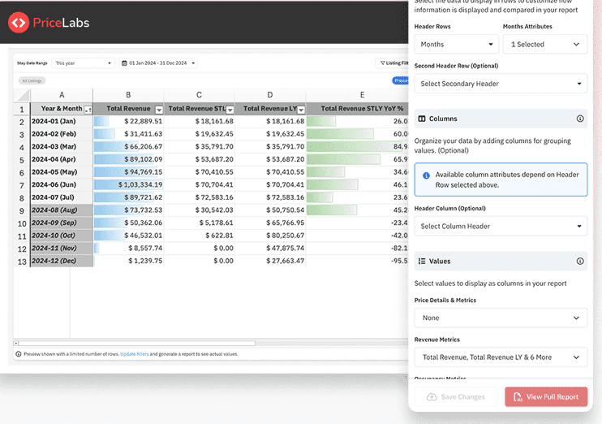Select column A header
This screenshot has width=602, height=424.
(62, 95)
